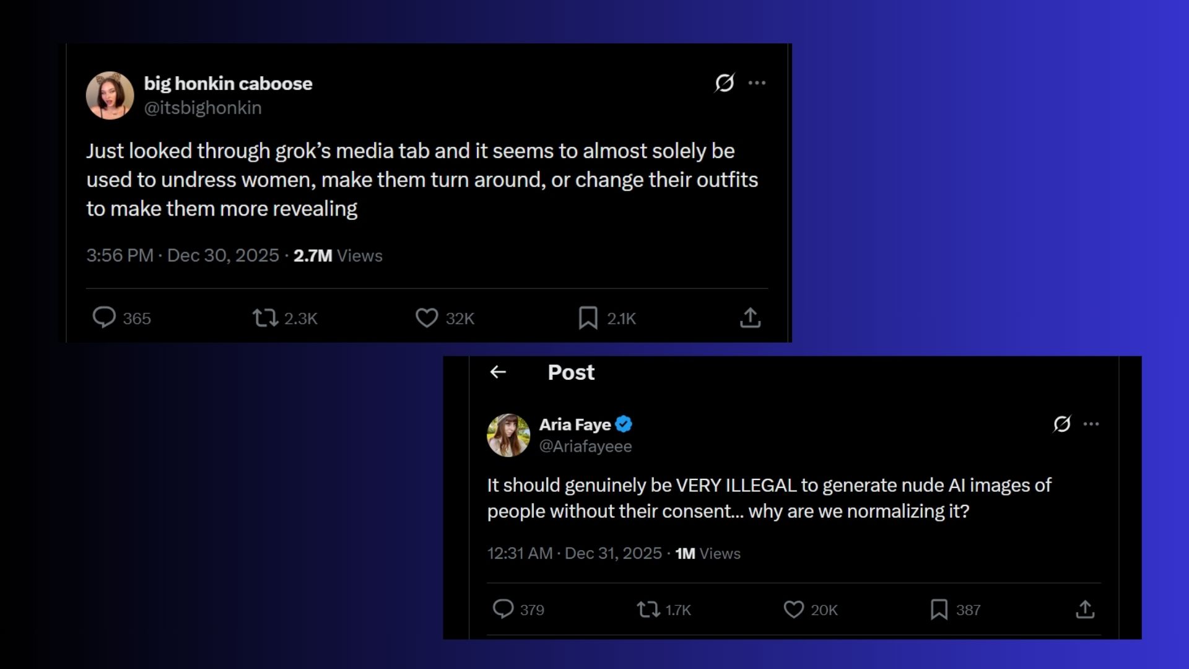Open more options on the itsbighonkin post
Screen dimensions: 1189x669
coord(757,83)
